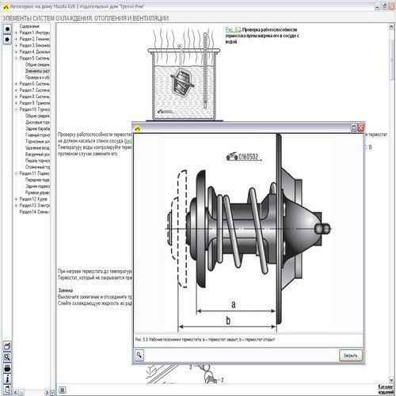396x396 pixels.
Task: Open the search magnifier in the left sidebar
Action: (7, 357)
